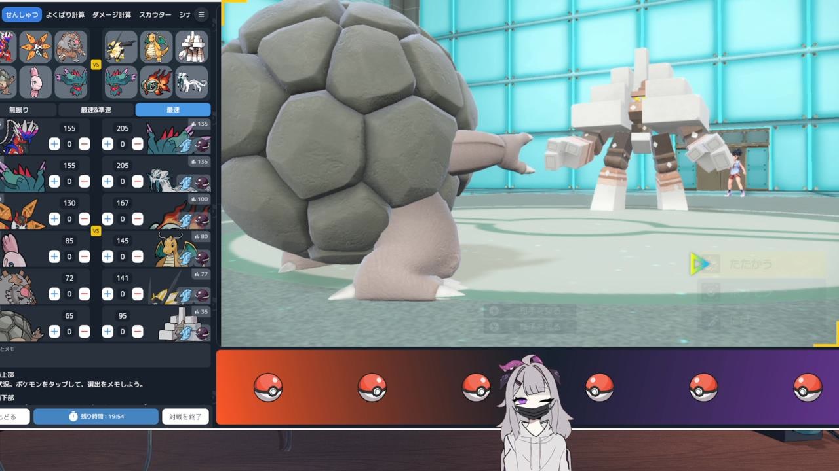This screenshot has width=839, height=471.
Task: Increase rank for my speed 155 Koraidon row
Action: [x=54, y=144]
